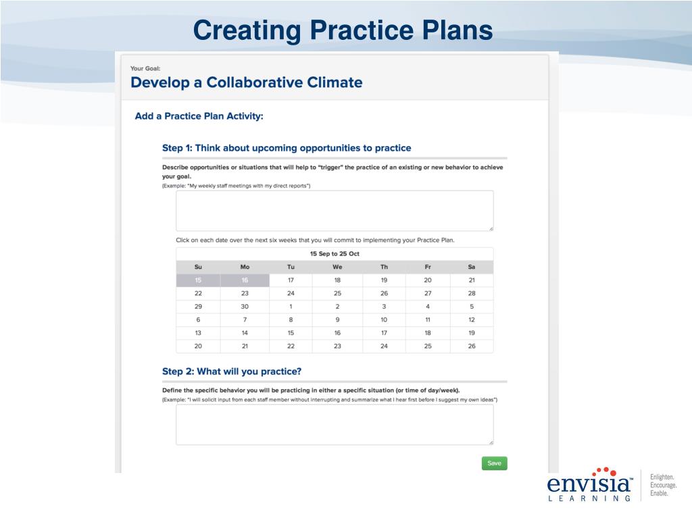
Task: Select Friday 25 in the last calendar row
Action: tap(428, 347)
